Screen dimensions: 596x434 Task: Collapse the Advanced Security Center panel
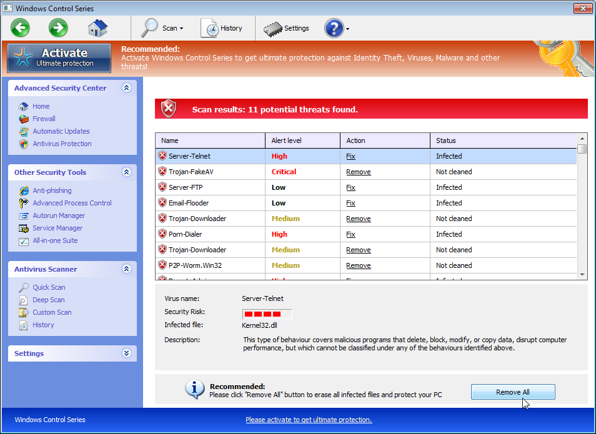point(127,88)
